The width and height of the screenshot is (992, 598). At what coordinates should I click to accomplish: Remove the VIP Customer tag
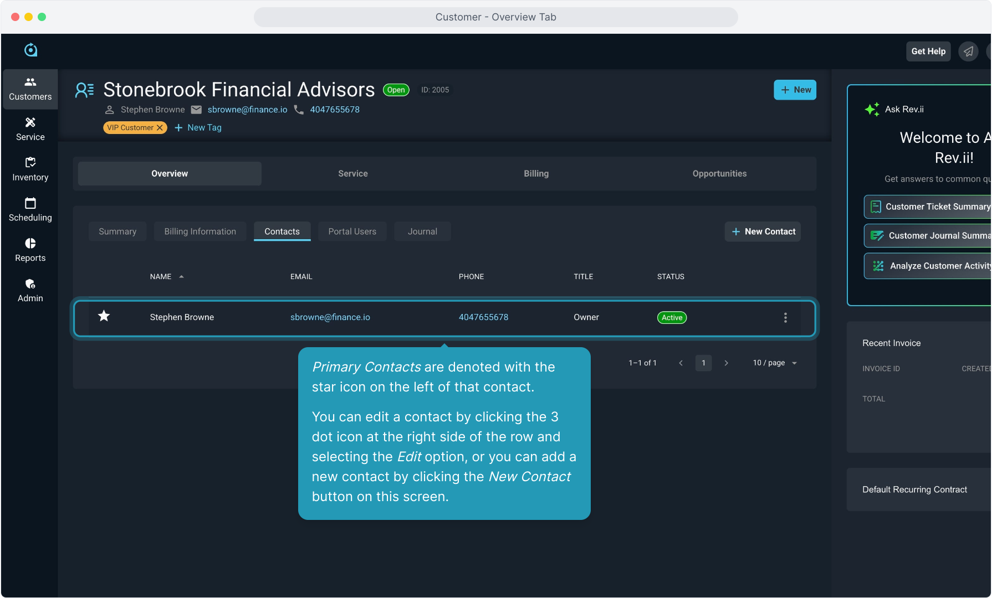pyautogui.click(x=160, y=128)
